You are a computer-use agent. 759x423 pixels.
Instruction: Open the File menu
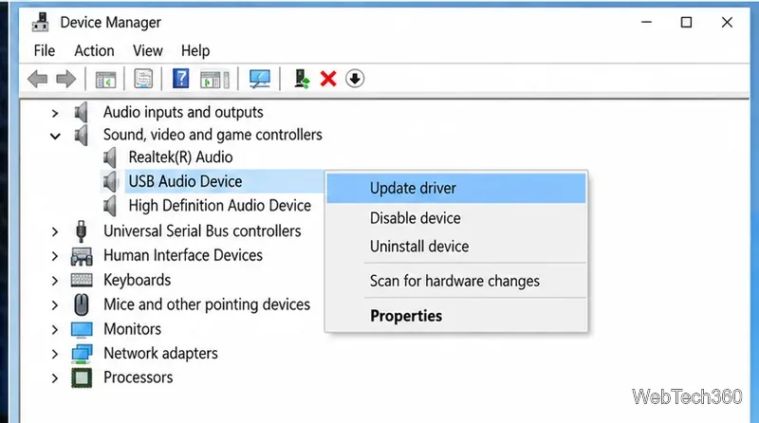[44, 51]
